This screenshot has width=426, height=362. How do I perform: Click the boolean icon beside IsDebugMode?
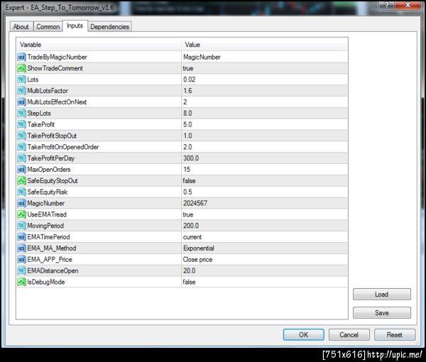coord(21,282)
